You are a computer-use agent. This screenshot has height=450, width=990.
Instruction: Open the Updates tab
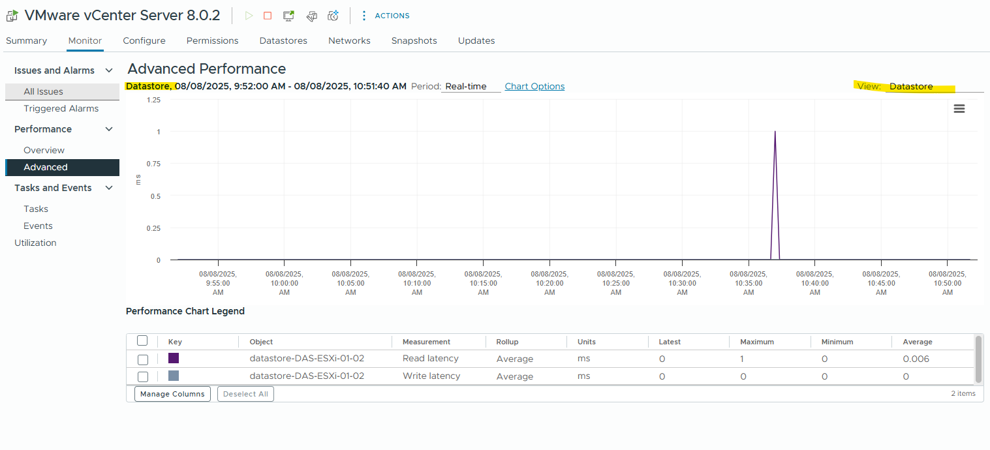pos(476,40)
